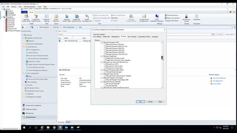237x133 pixels.
Task: Open Google Chrome from the taskbar
Action: pyautogui.click(x=54, y=127)
